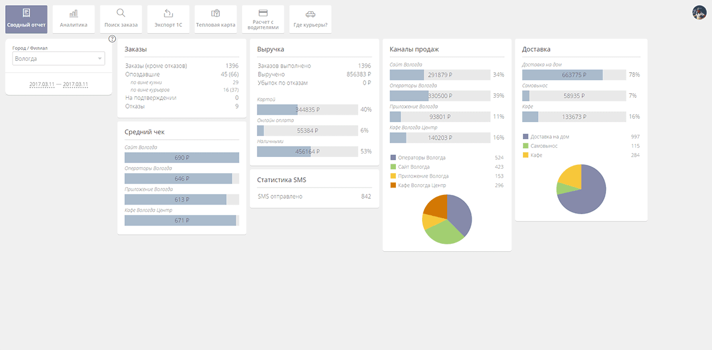Image resolution: width=712 pixels, height=350 pixels.
Task: Expand the Город / Филиал dropdown
Action: click(x=59, y=59)
